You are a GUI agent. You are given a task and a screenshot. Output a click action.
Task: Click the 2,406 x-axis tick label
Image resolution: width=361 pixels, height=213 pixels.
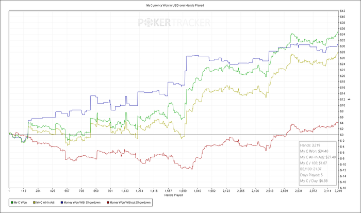[x=255, y=191]
